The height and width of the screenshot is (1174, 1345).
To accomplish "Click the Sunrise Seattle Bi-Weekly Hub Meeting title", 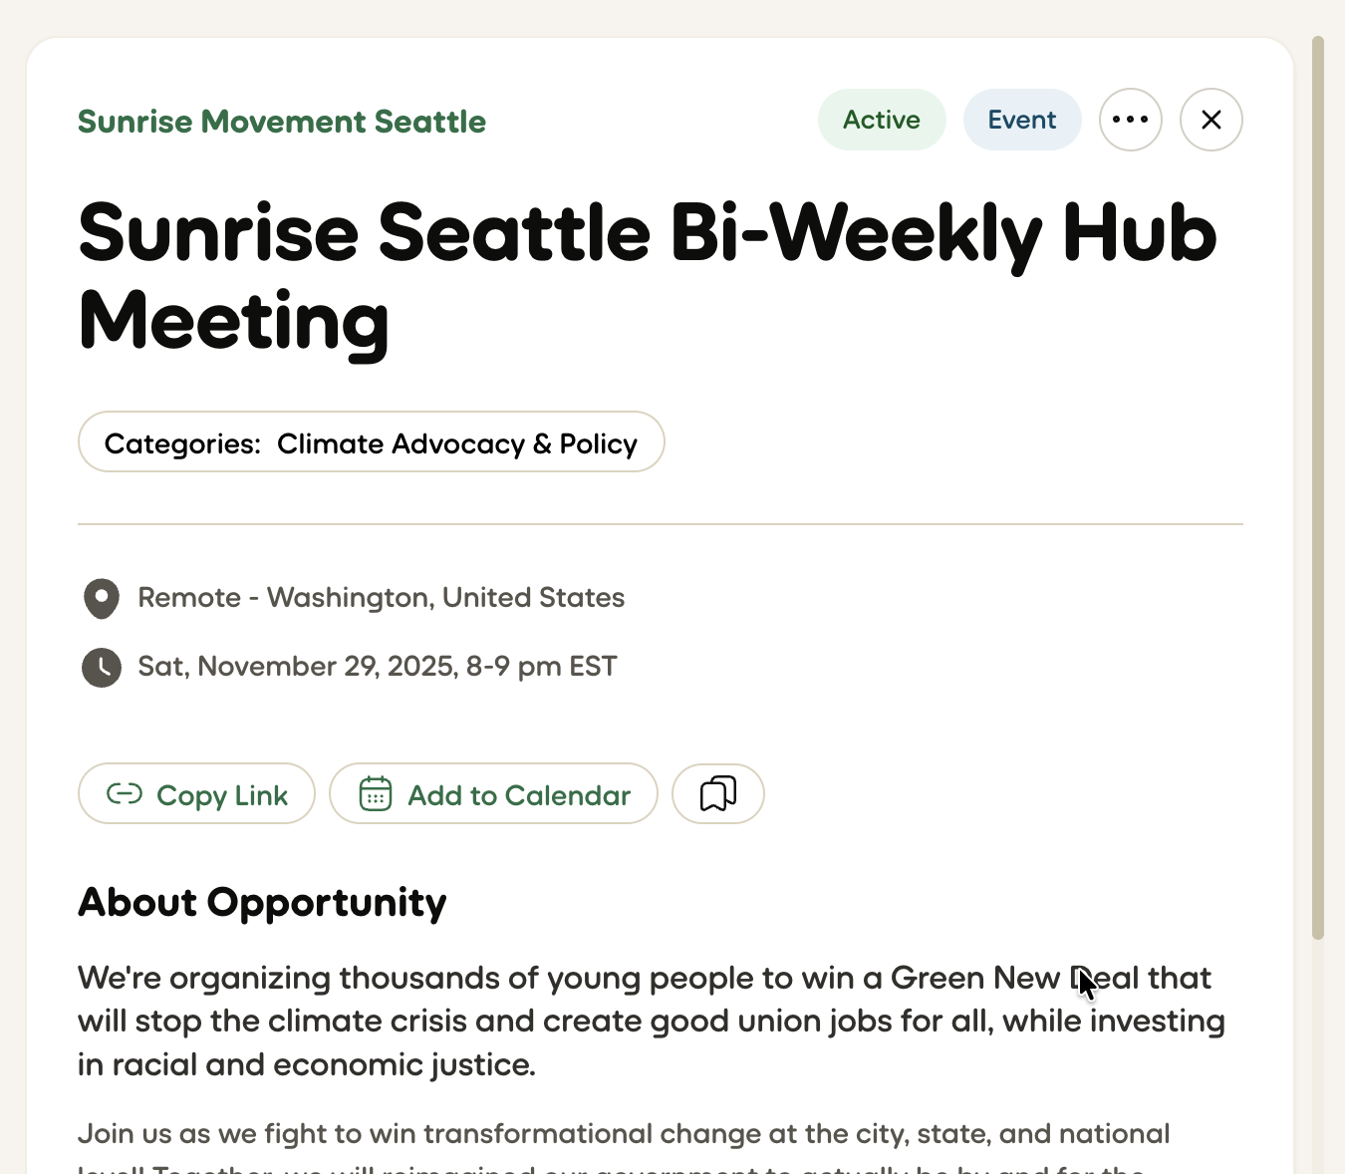I will click(646, 276).
